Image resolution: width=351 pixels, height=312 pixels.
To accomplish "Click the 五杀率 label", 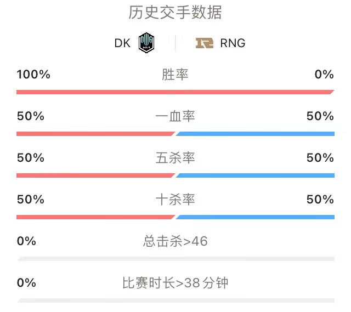I will point(175,158).
